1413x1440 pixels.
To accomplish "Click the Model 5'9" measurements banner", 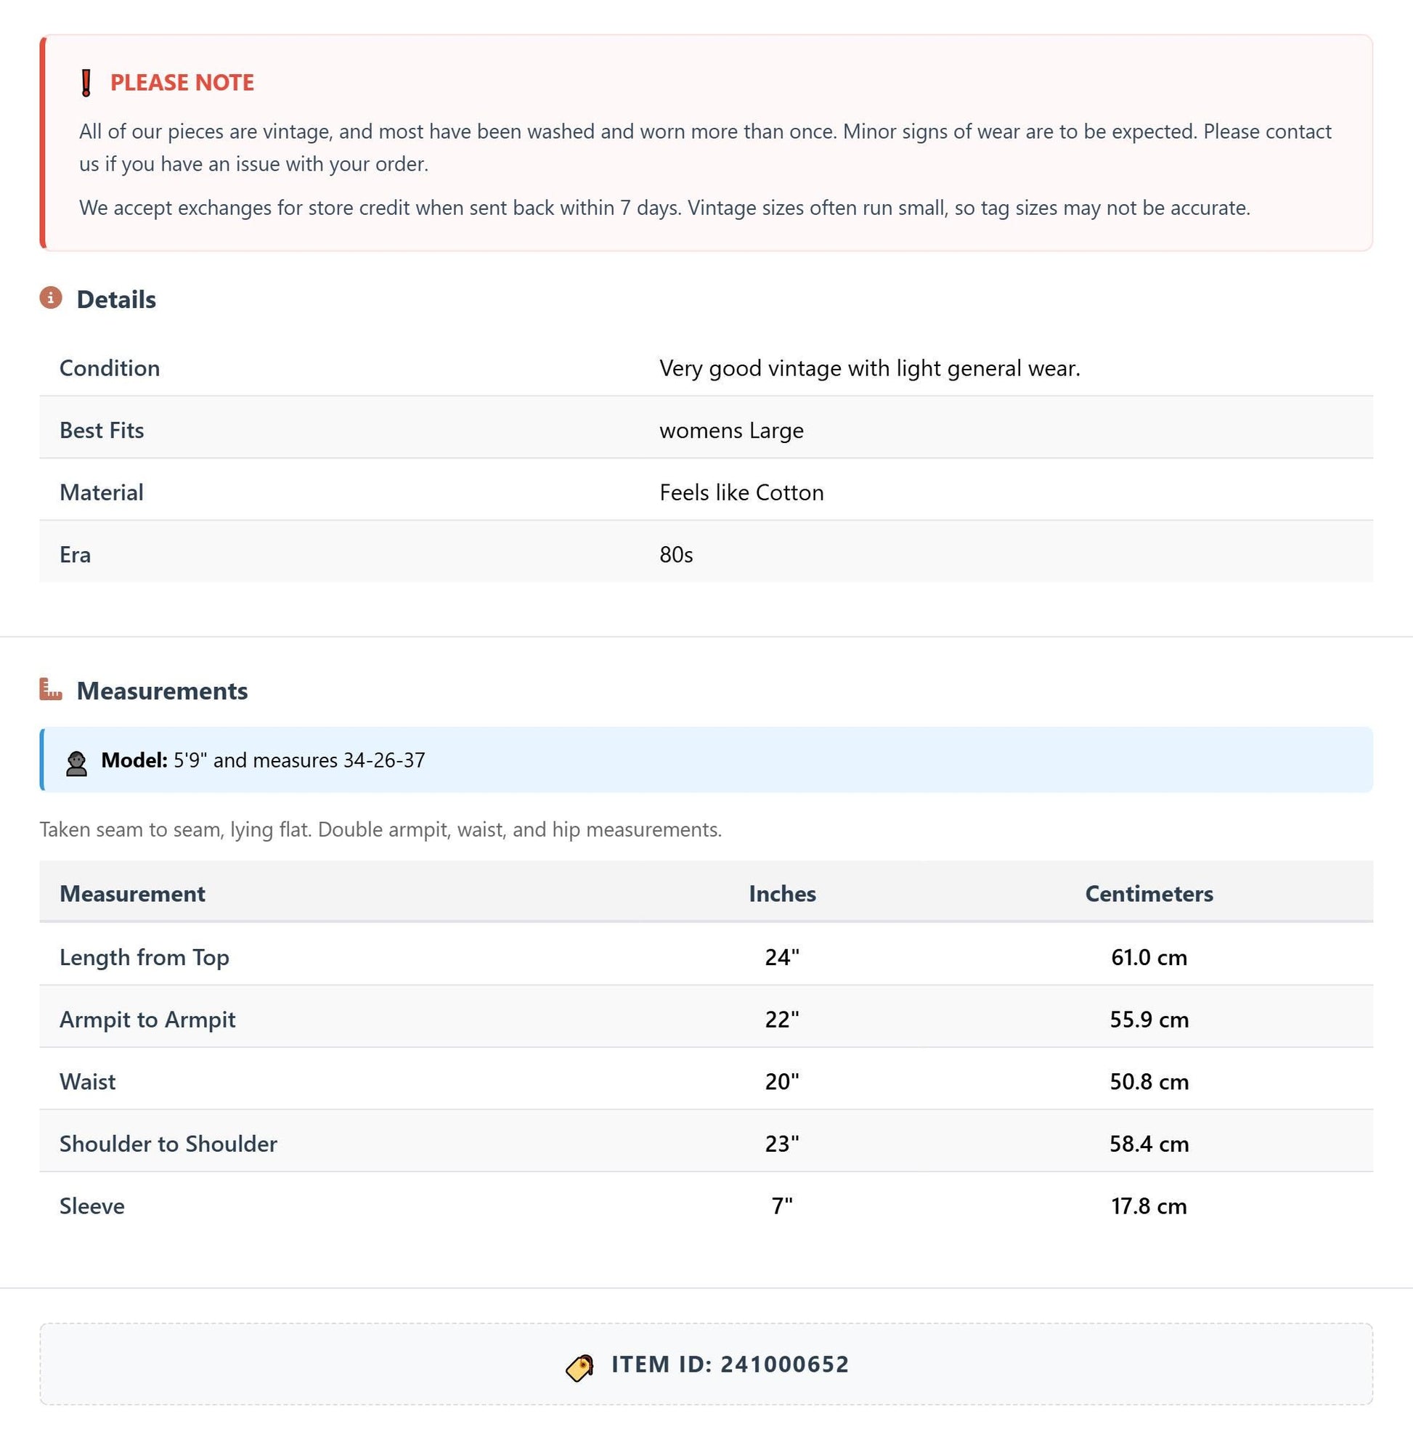I will point(706,760).
